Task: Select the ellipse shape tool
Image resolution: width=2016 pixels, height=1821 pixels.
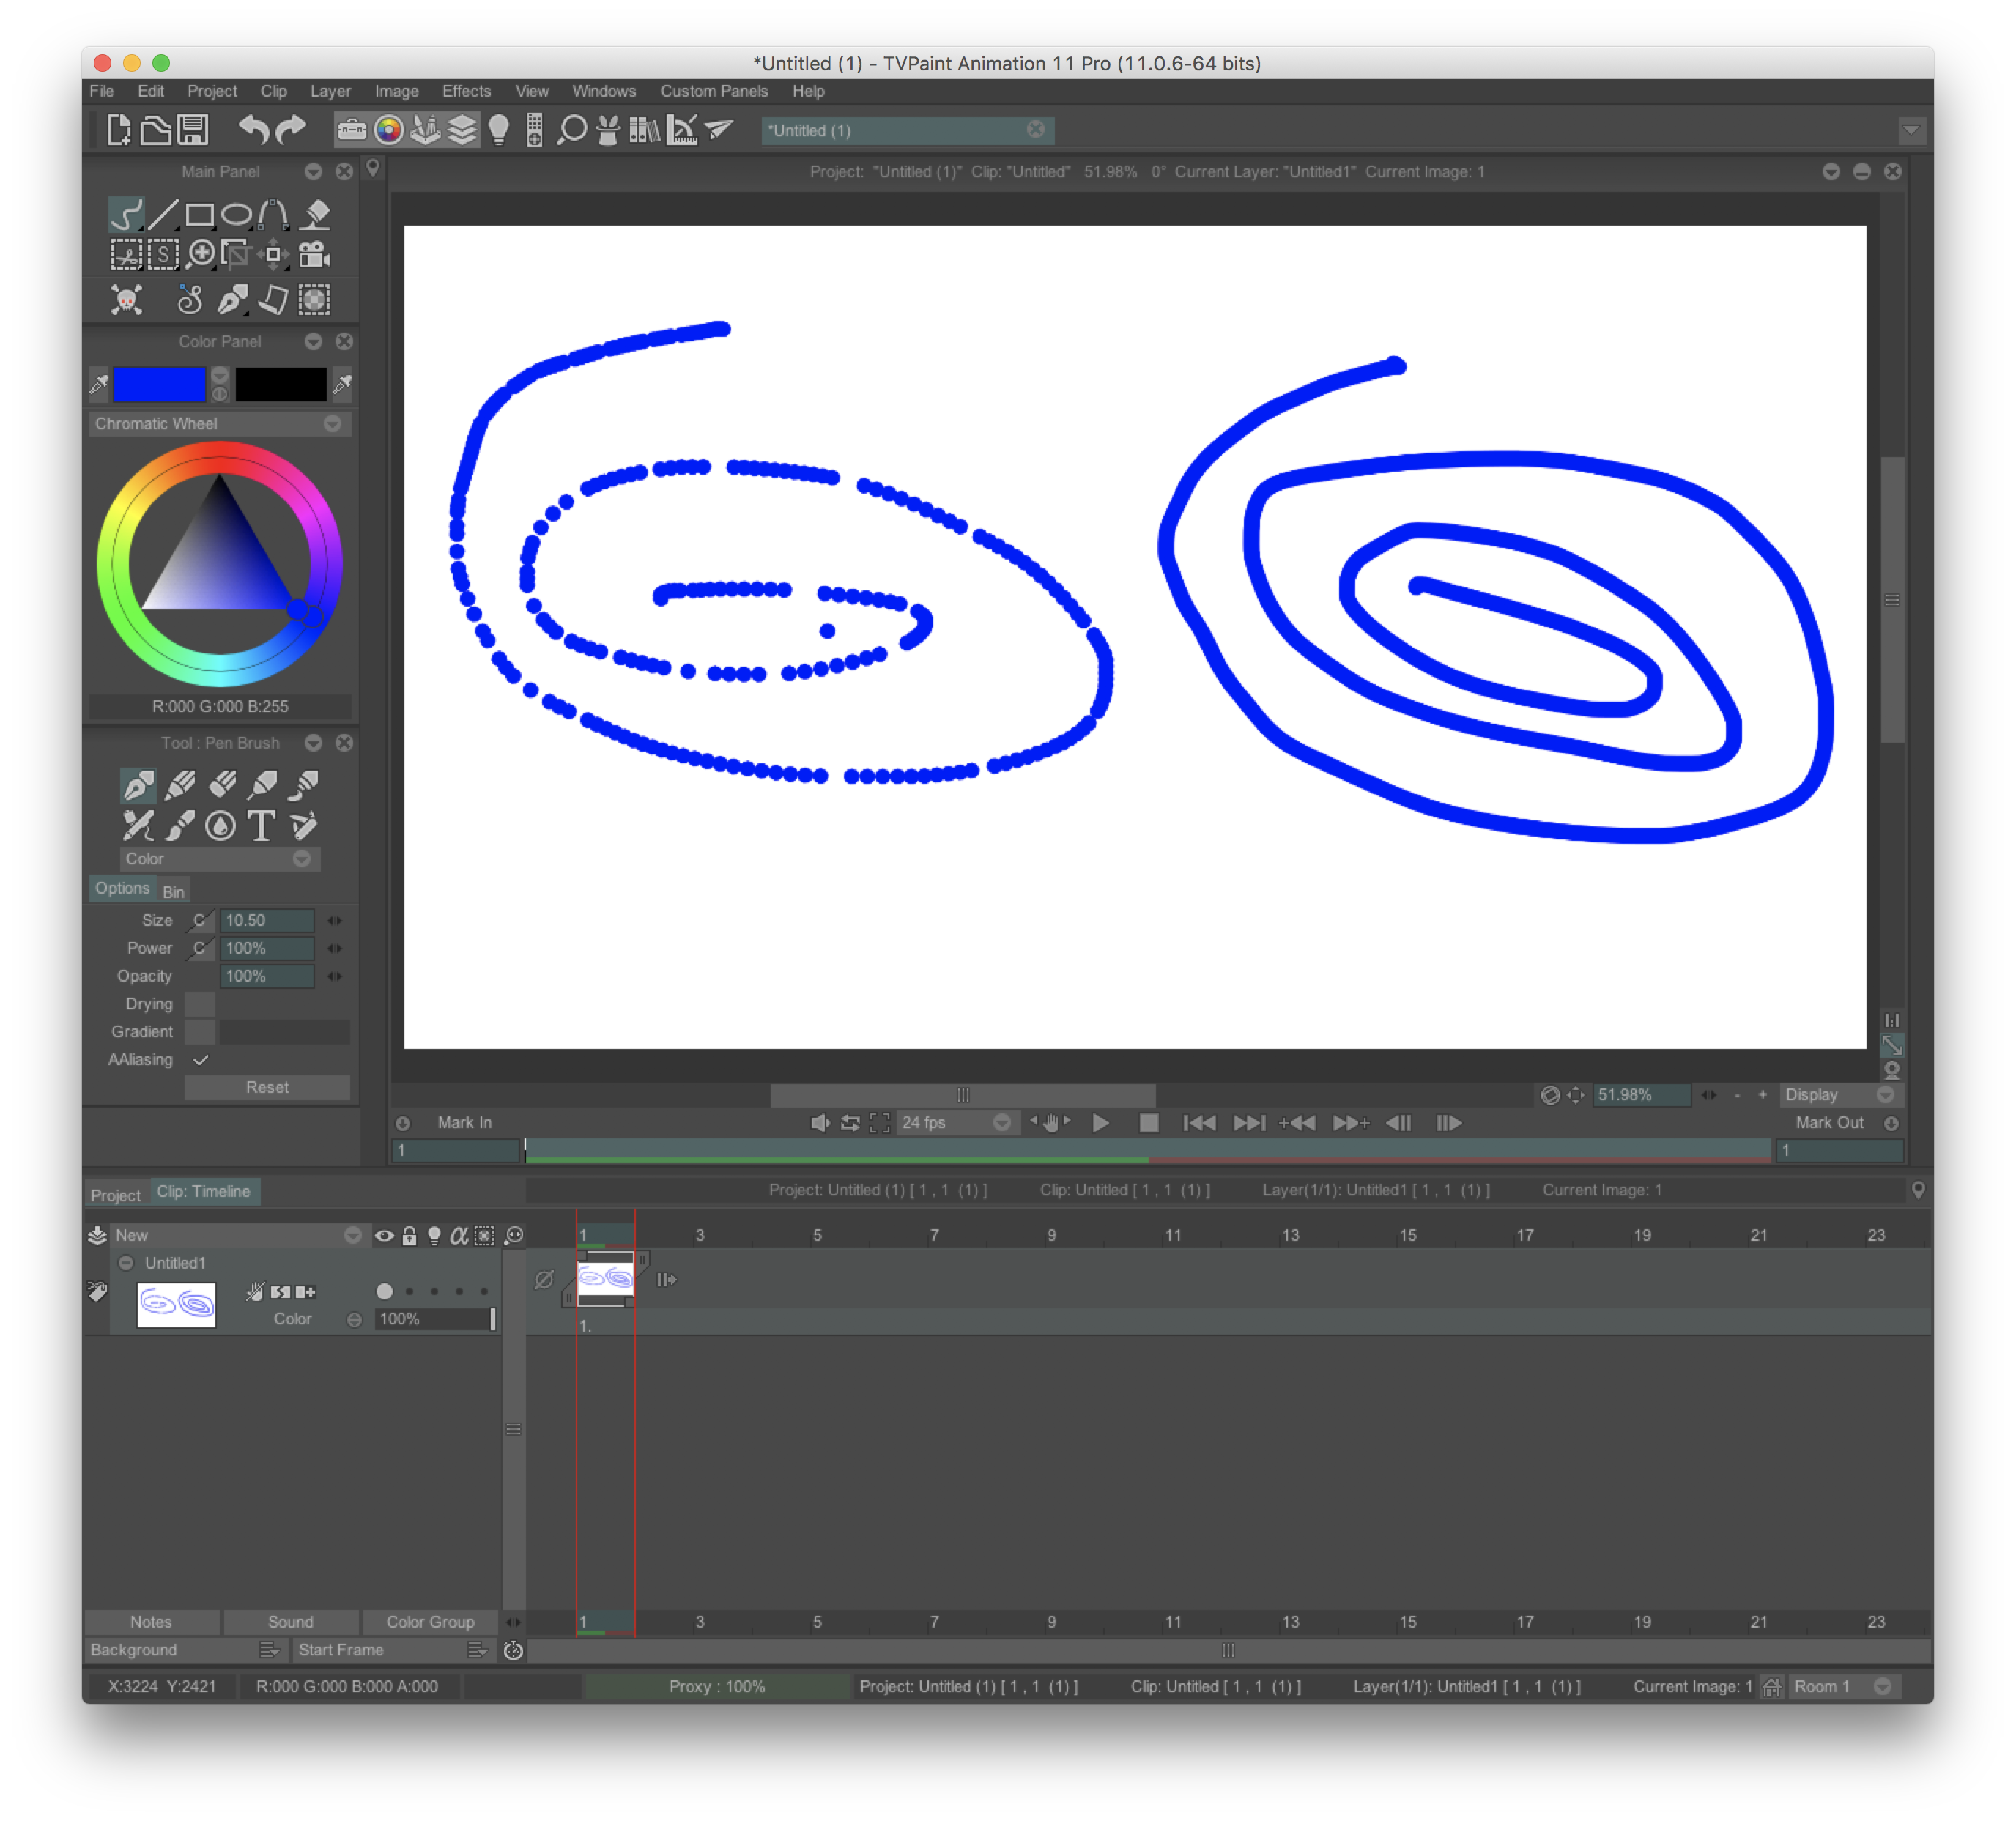Action: (x=236, y=215)
